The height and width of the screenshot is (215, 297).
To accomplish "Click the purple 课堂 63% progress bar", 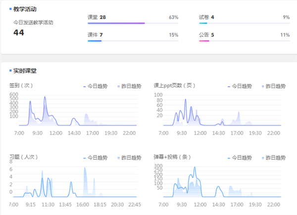I will pyautogui.click(x=116, y=23).
